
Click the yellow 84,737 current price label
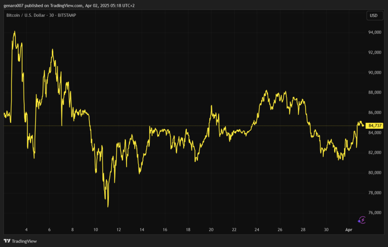pos(375,126)
